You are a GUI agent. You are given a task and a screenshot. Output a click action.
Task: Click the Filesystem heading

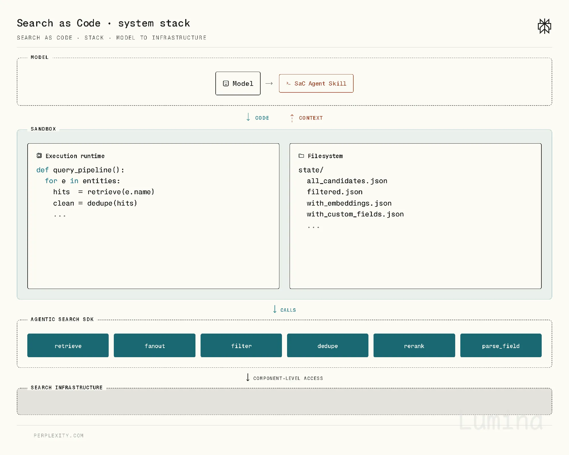tap(325, 156)
